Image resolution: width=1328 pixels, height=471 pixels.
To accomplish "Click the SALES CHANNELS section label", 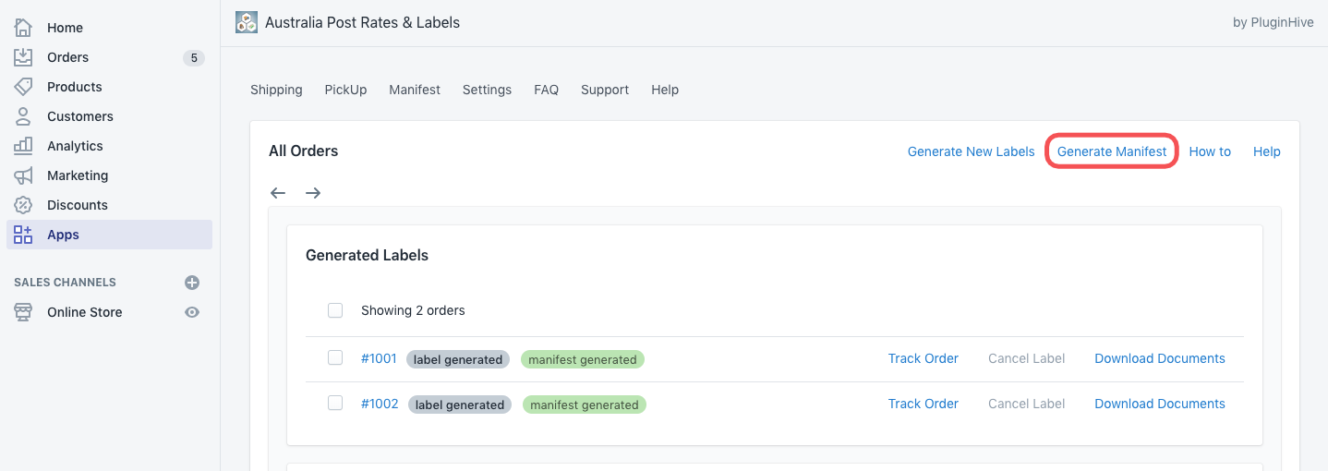I will [x=65, y=283].
